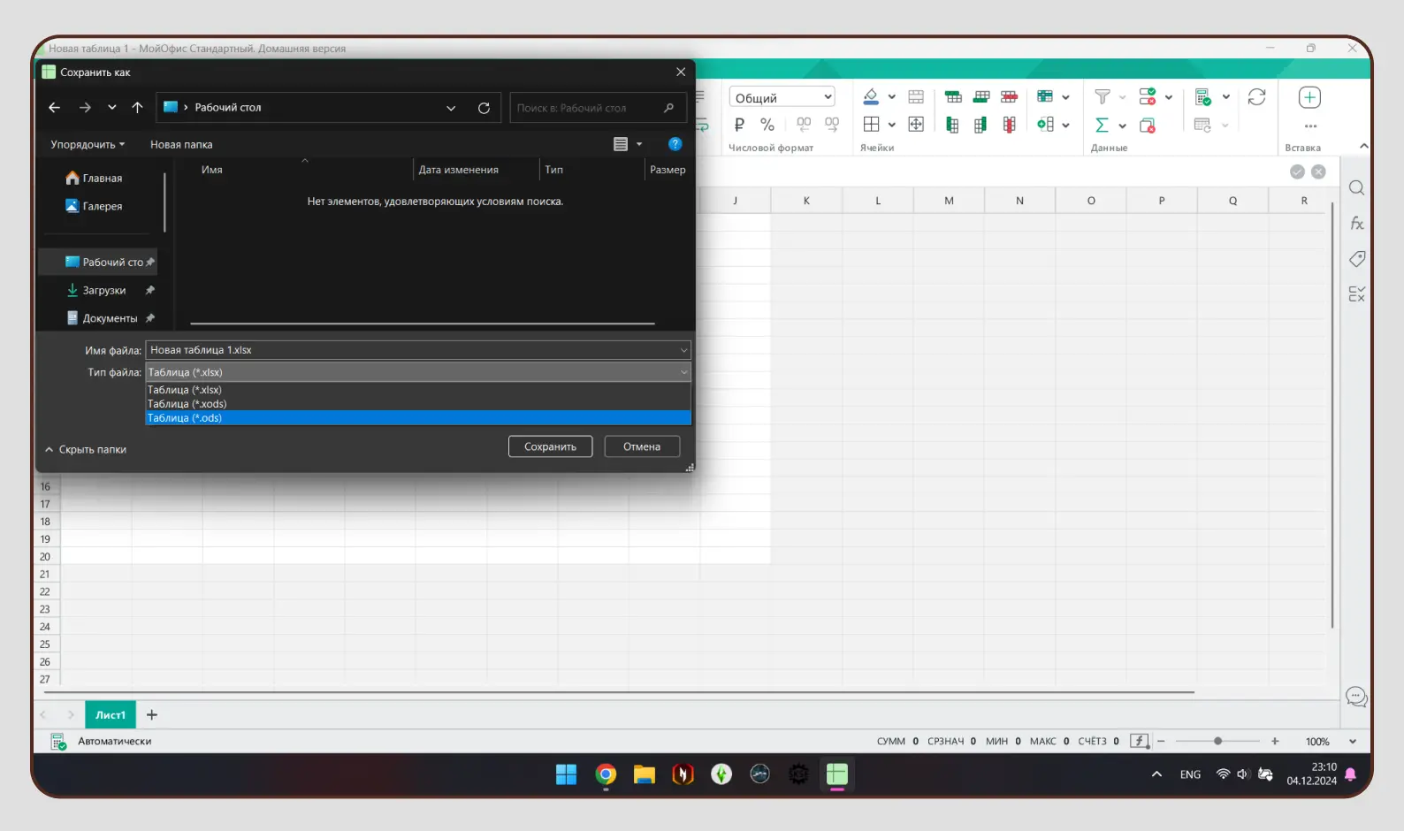The image size is (1404, 831).
Task: Zoom in with the plus button
Action: coord(1275,741)
